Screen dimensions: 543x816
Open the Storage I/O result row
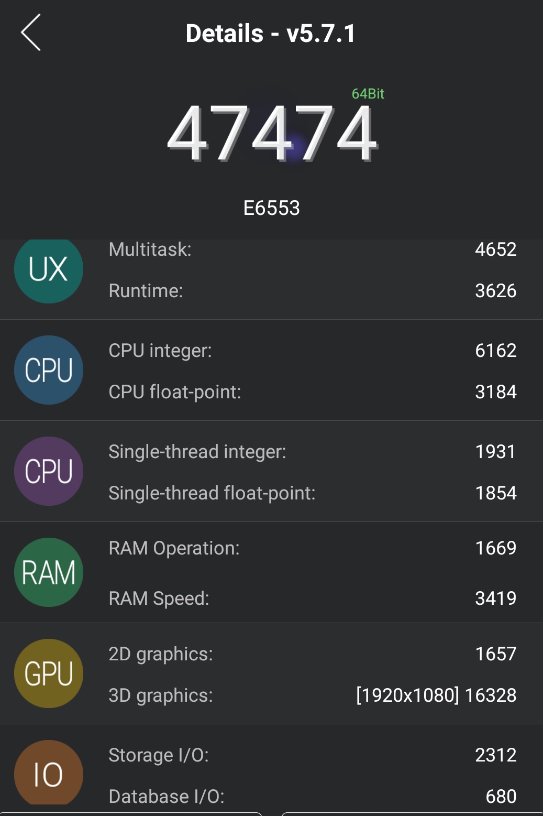(x=313, y=755)
